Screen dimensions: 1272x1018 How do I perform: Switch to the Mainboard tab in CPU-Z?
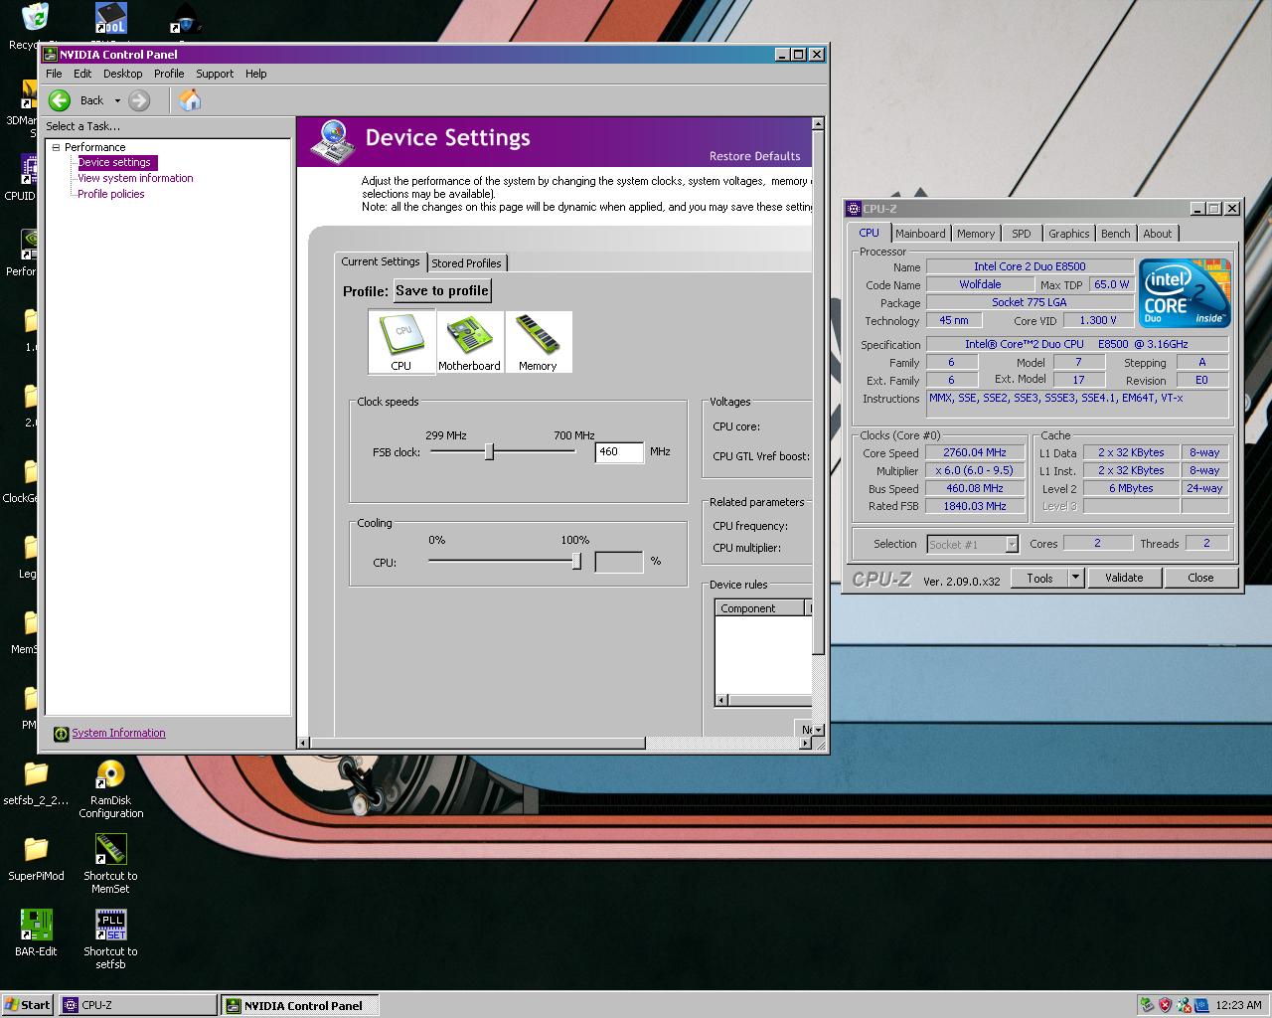coord(920,234)
